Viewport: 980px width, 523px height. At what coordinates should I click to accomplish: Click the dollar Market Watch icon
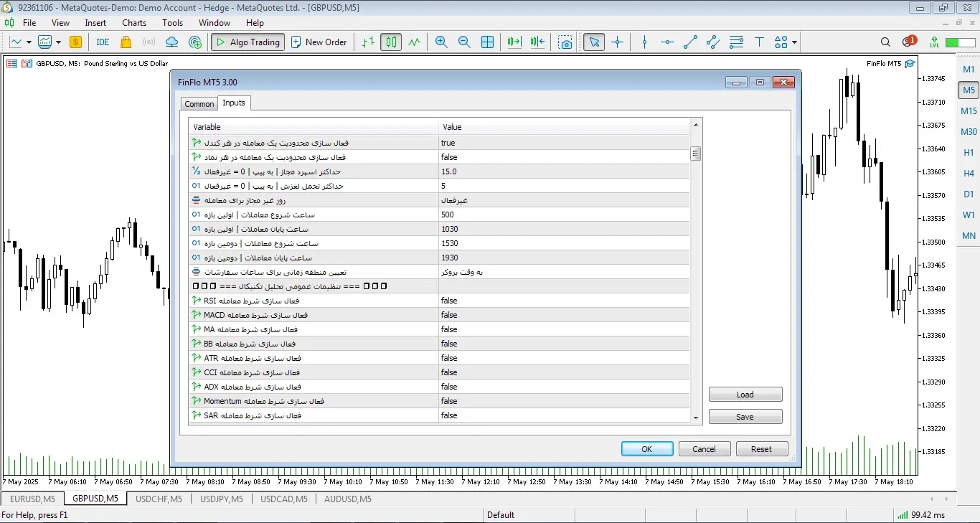point(75,42)
